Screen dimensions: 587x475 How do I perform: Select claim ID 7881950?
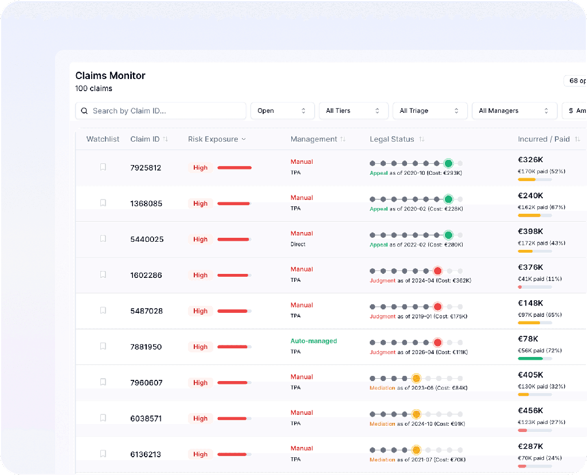tap(146, 347)
